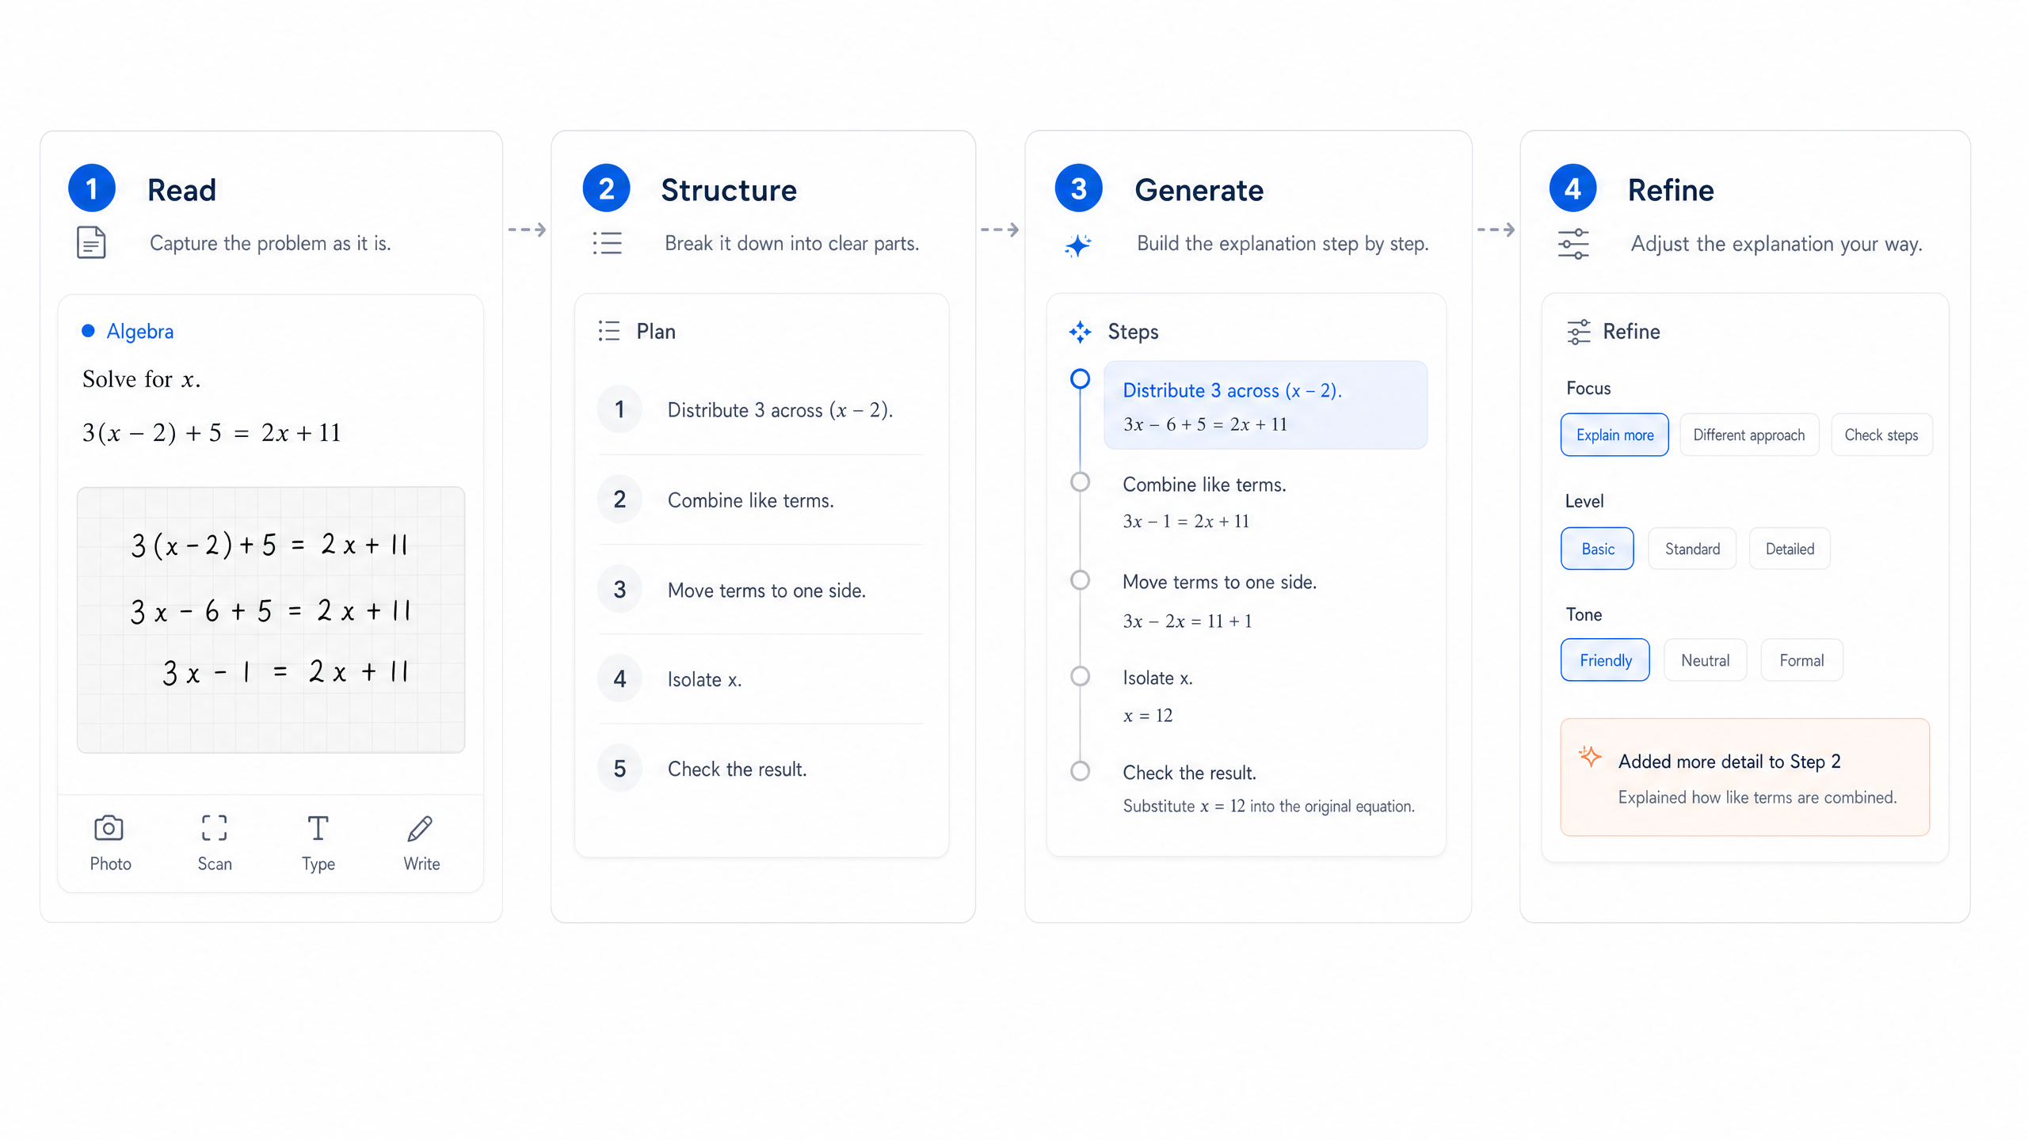Click the timeline marker beside Isolate x
Image resolution: width=2028 pixels, height=1140 pixels.
tap(1080, 676)
